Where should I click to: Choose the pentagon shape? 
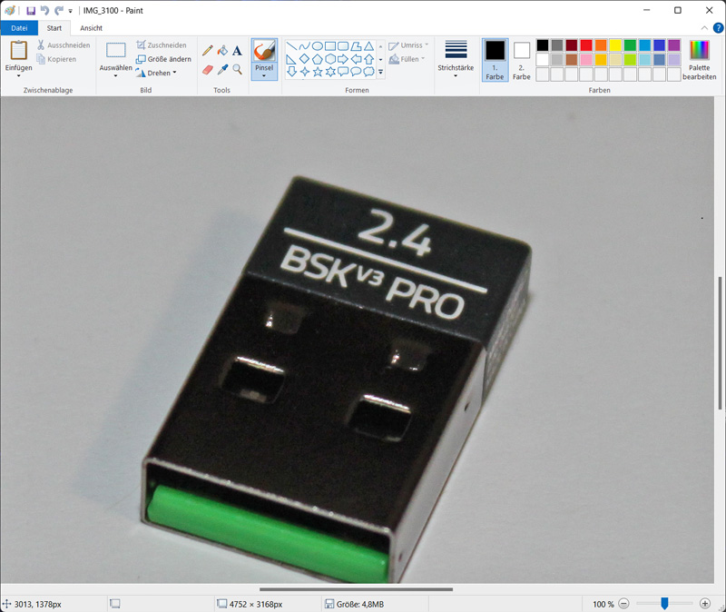(x=317, y=59)
